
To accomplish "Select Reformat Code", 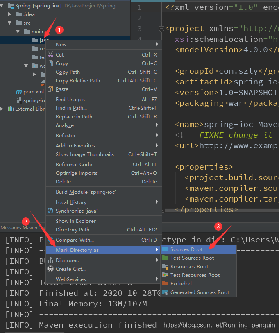I will pos(104,164).
